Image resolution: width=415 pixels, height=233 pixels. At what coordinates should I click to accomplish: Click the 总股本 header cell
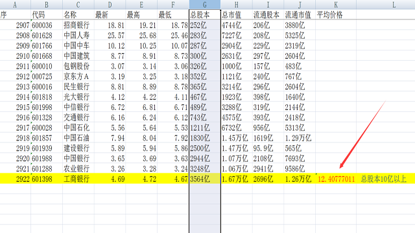pyautogui.click(x=205, y=15)
